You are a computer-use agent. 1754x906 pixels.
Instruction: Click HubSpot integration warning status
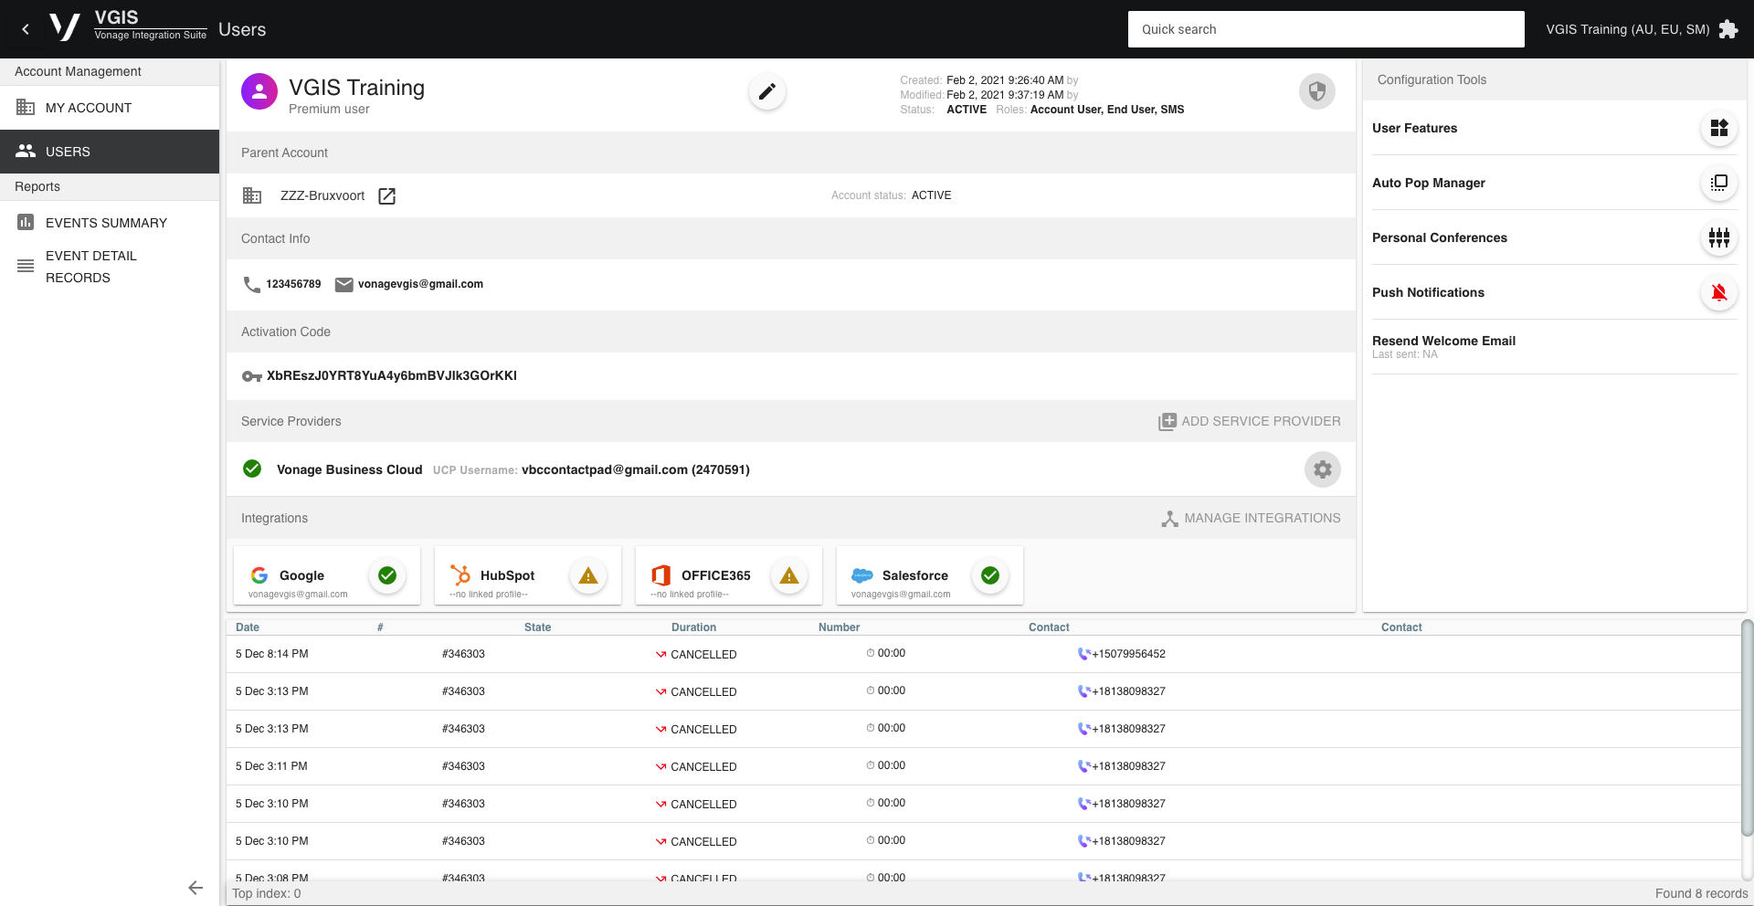[x=588, y=575]
